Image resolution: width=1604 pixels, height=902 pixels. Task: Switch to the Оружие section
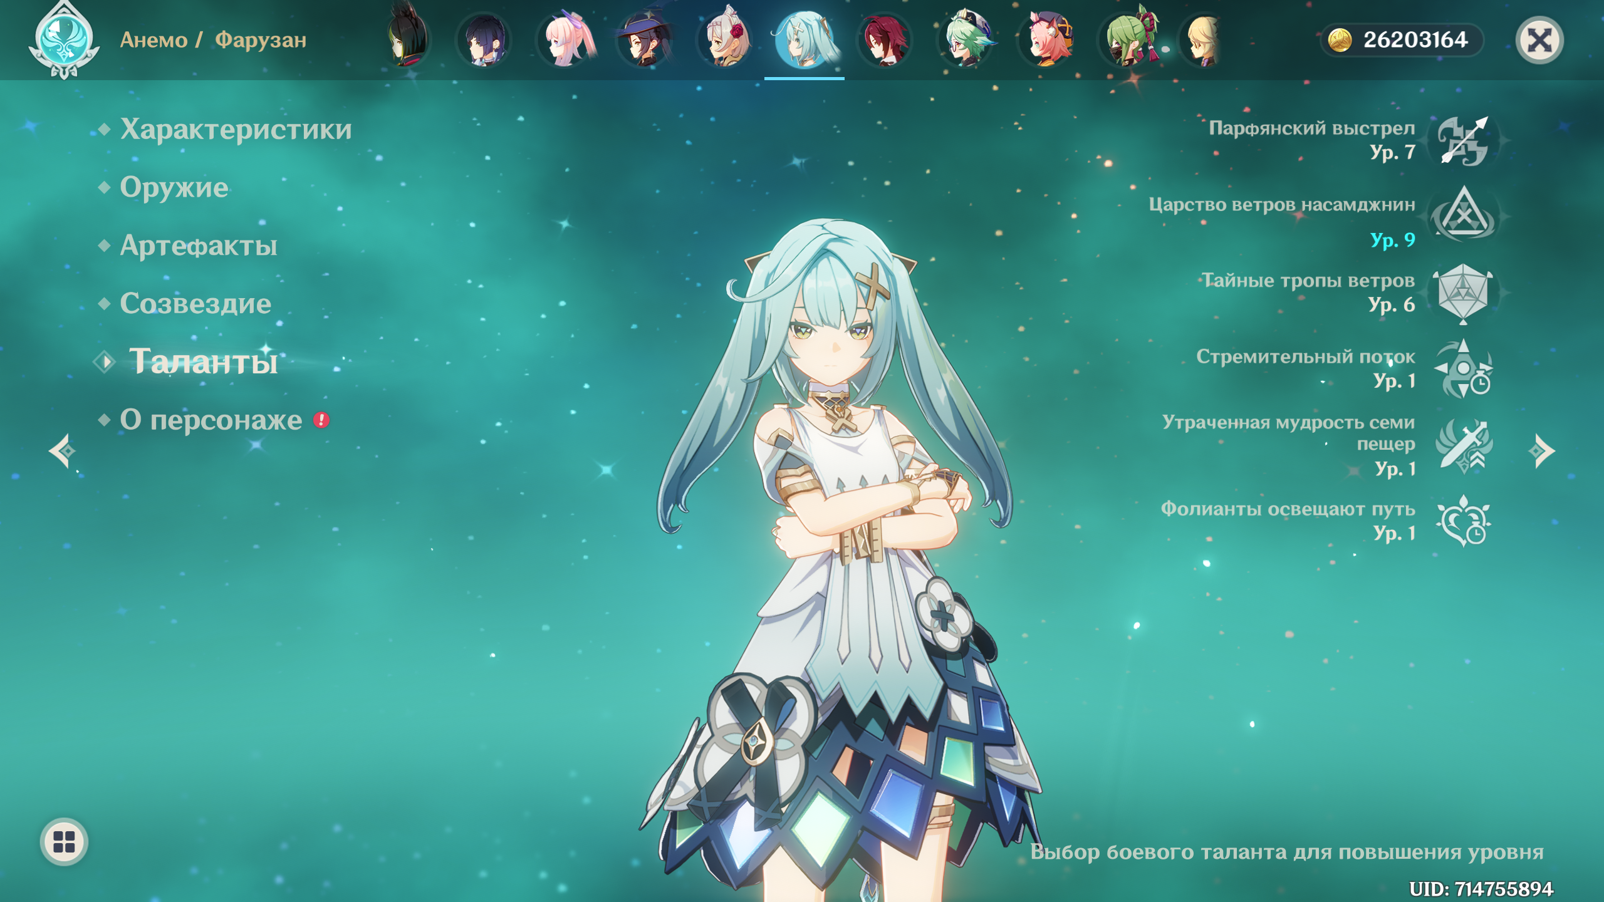pos(174,187)
